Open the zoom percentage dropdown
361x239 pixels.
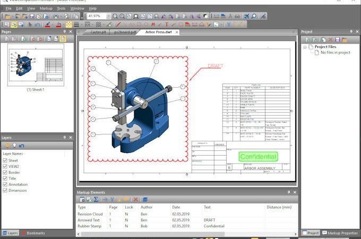click(x=108, y=16)
